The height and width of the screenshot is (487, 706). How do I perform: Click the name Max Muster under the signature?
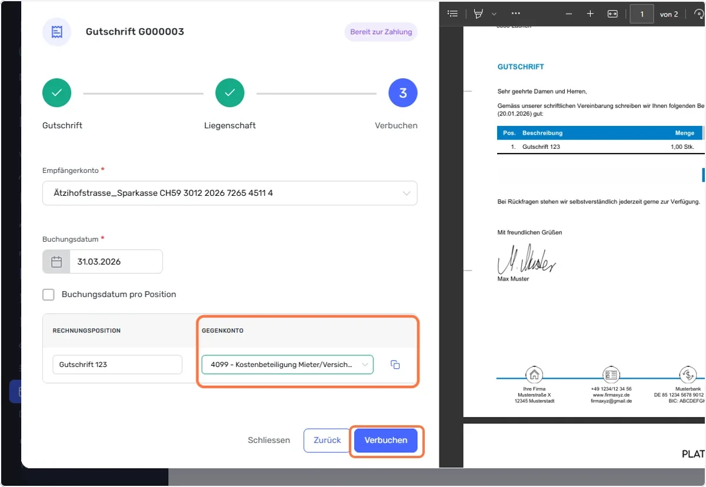click(513, 279)
